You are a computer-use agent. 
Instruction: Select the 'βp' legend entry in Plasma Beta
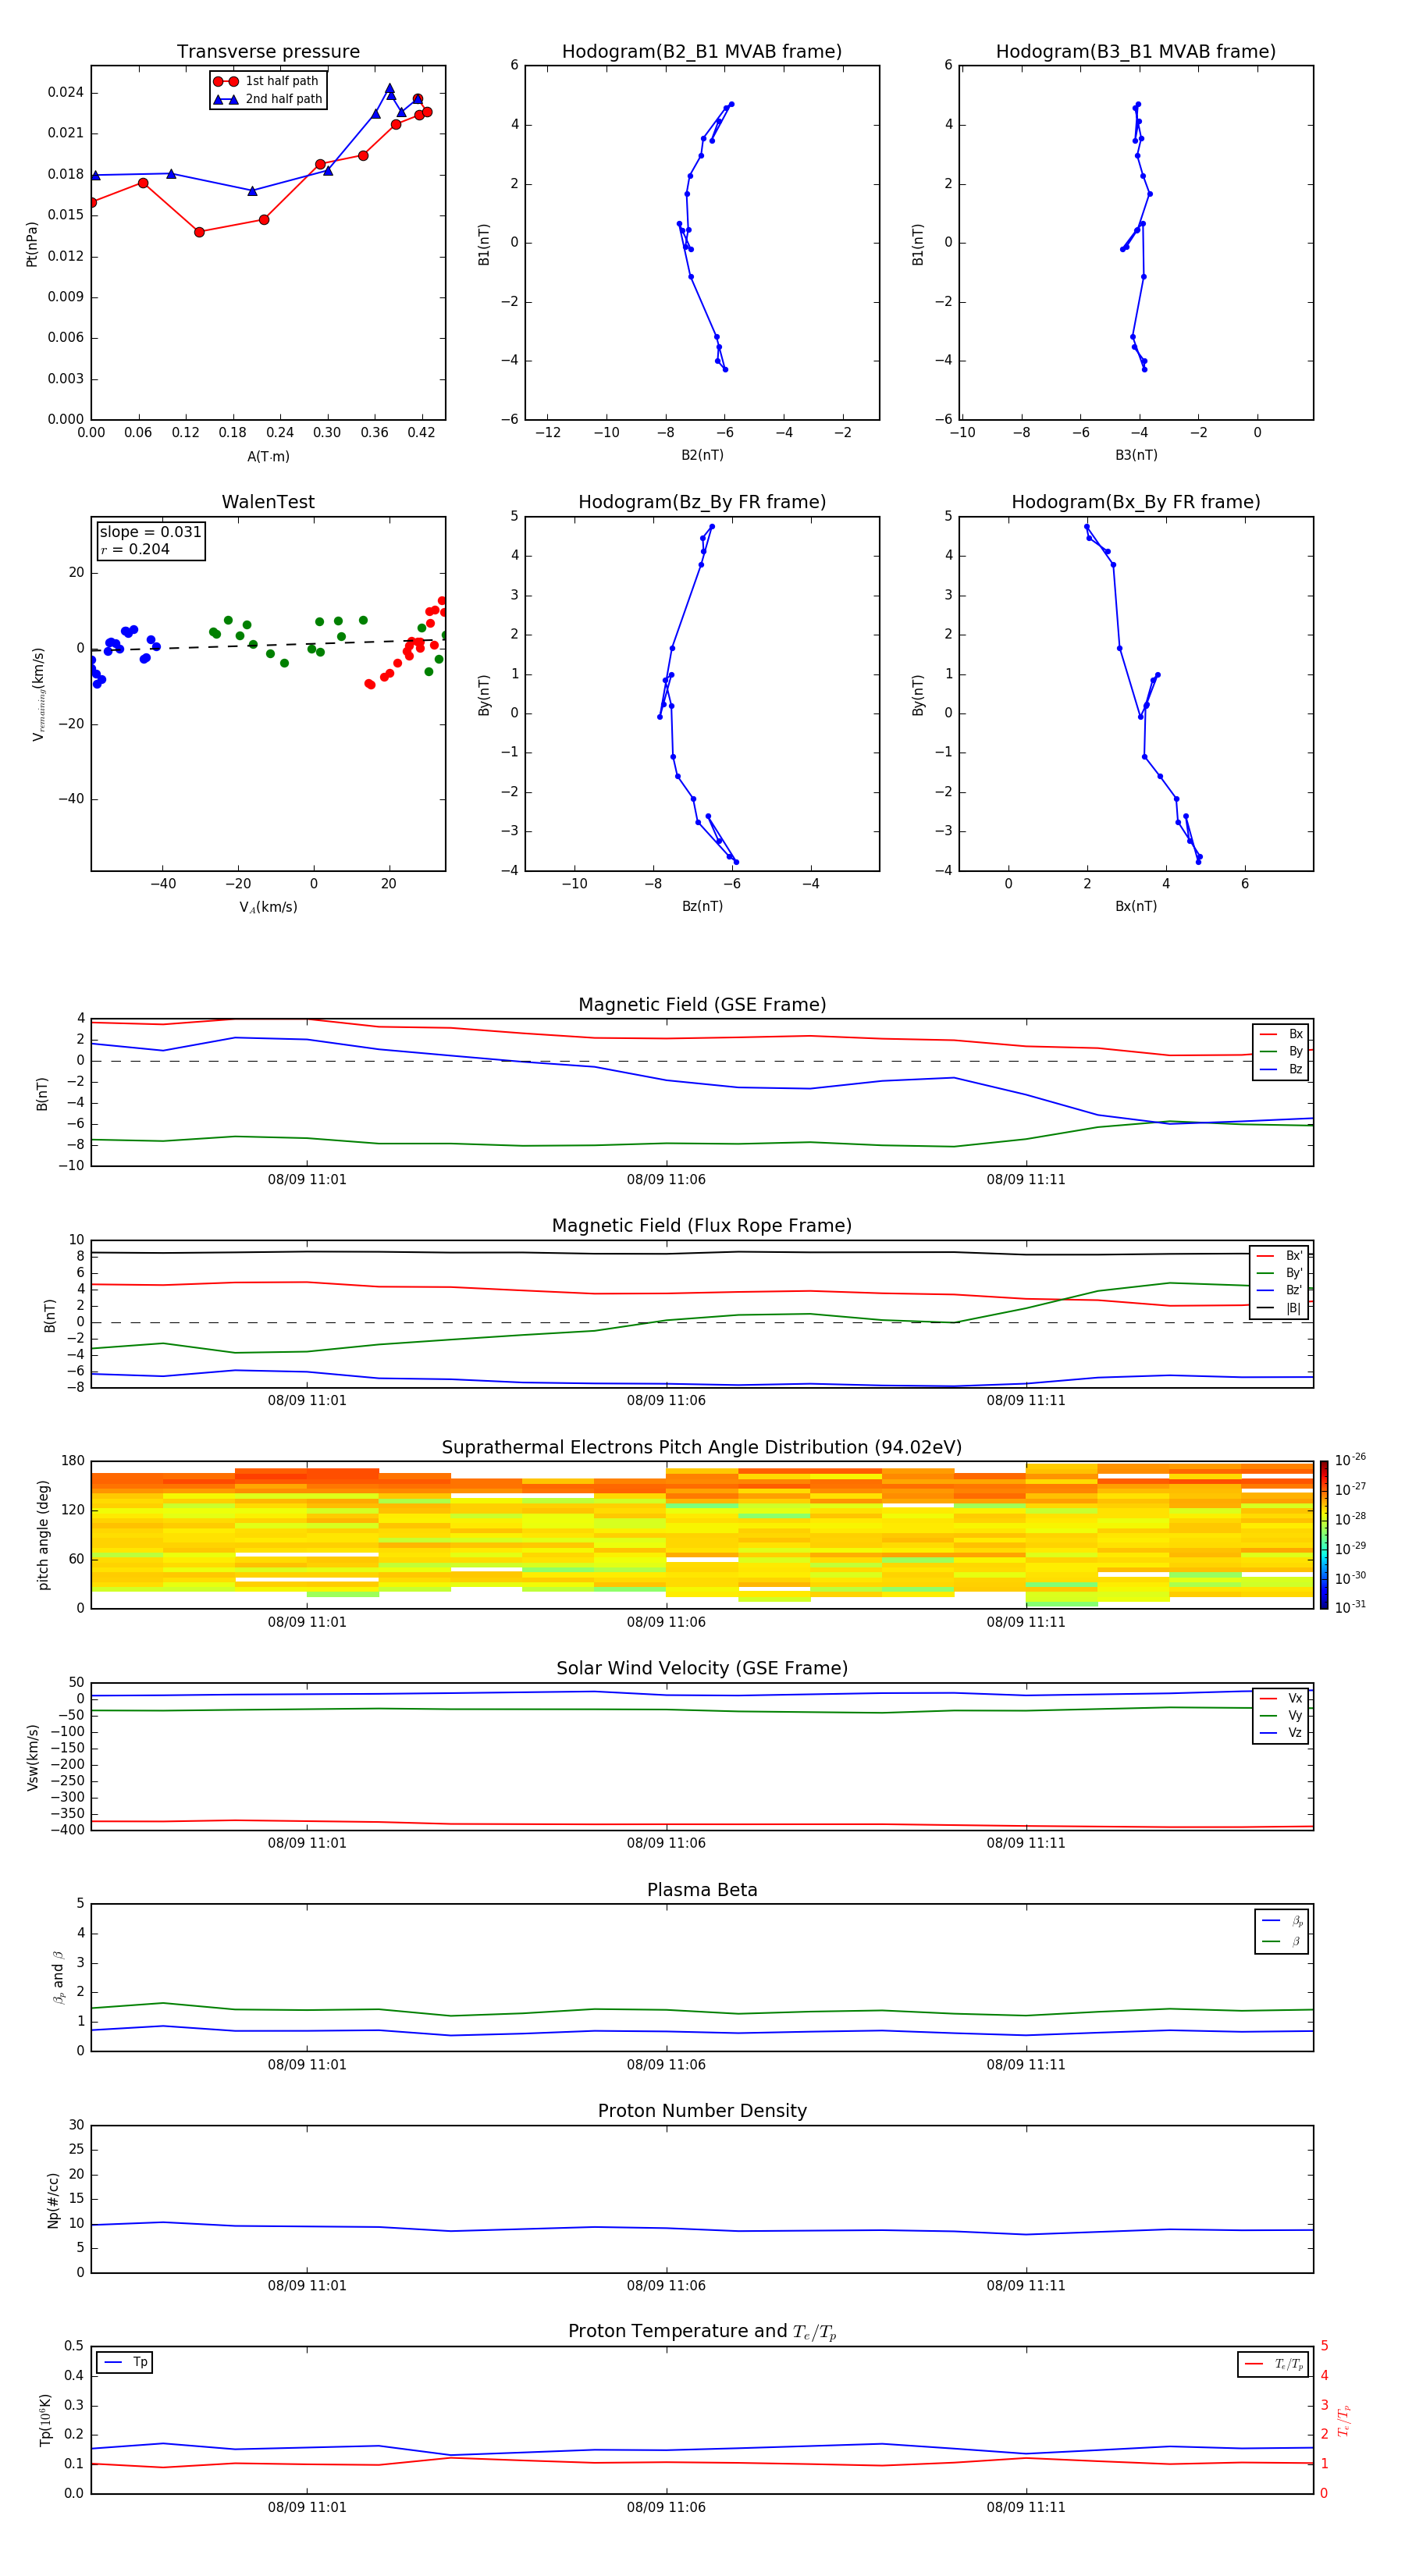[x=1282, y=1921]
